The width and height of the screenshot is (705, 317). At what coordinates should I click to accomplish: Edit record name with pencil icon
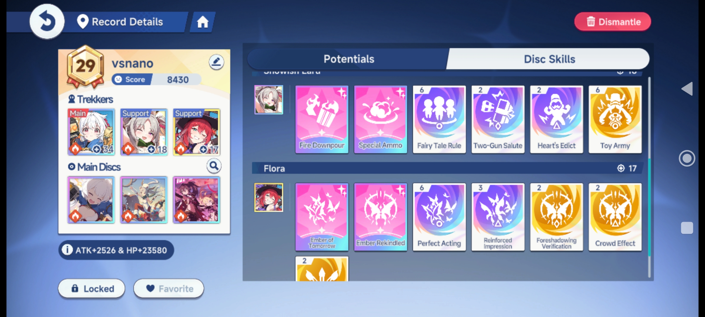click(x=216, y=62)
